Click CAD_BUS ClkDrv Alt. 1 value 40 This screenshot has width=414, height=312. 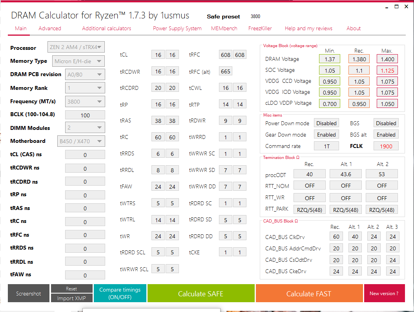[x=355, y=237]
